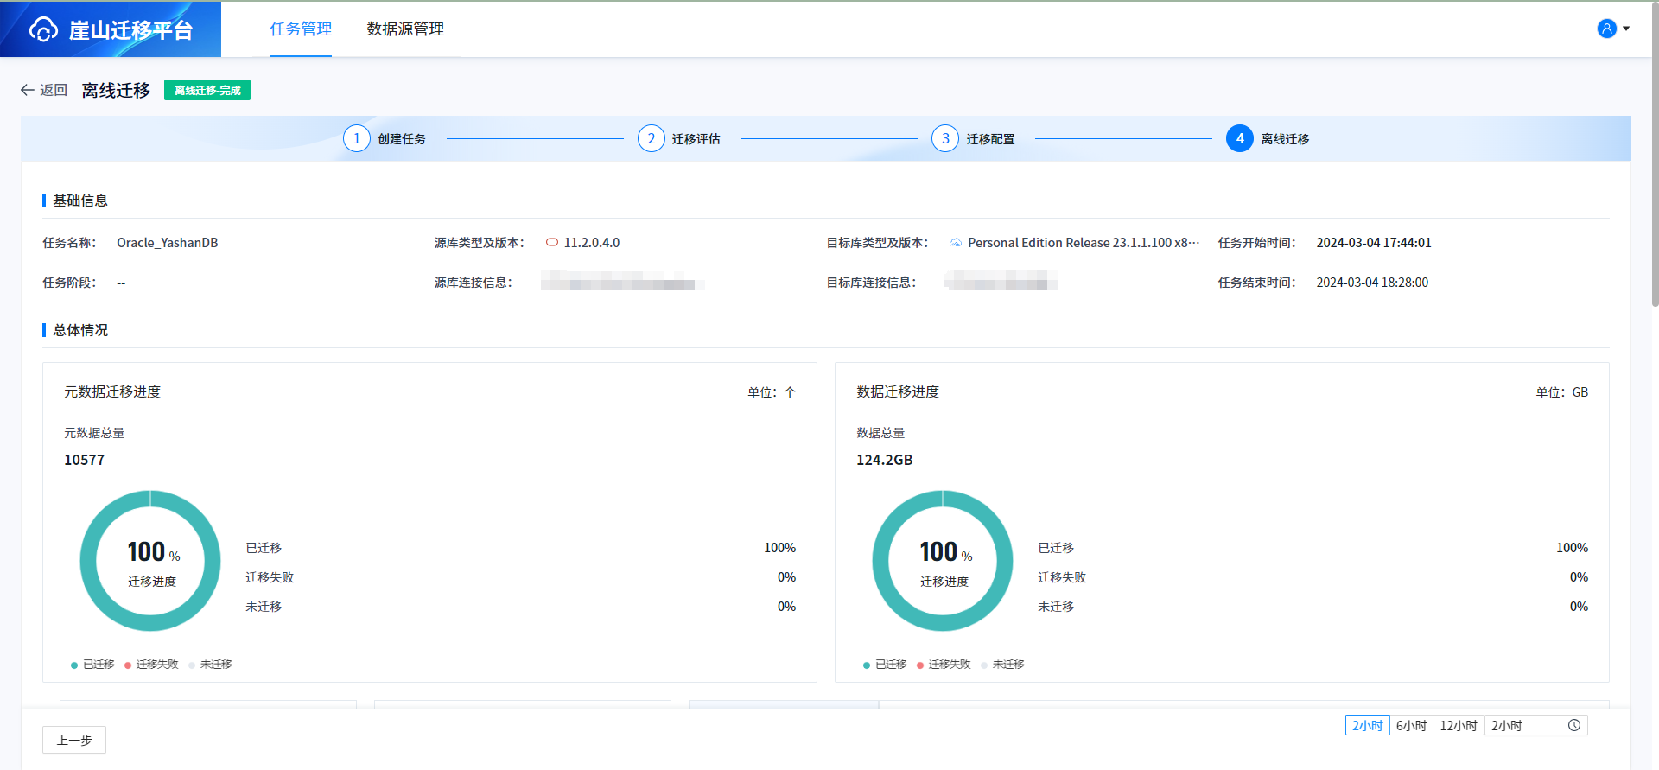Click the 创建任务 step label
This screenshot has width=1659, height=770.
402,139
